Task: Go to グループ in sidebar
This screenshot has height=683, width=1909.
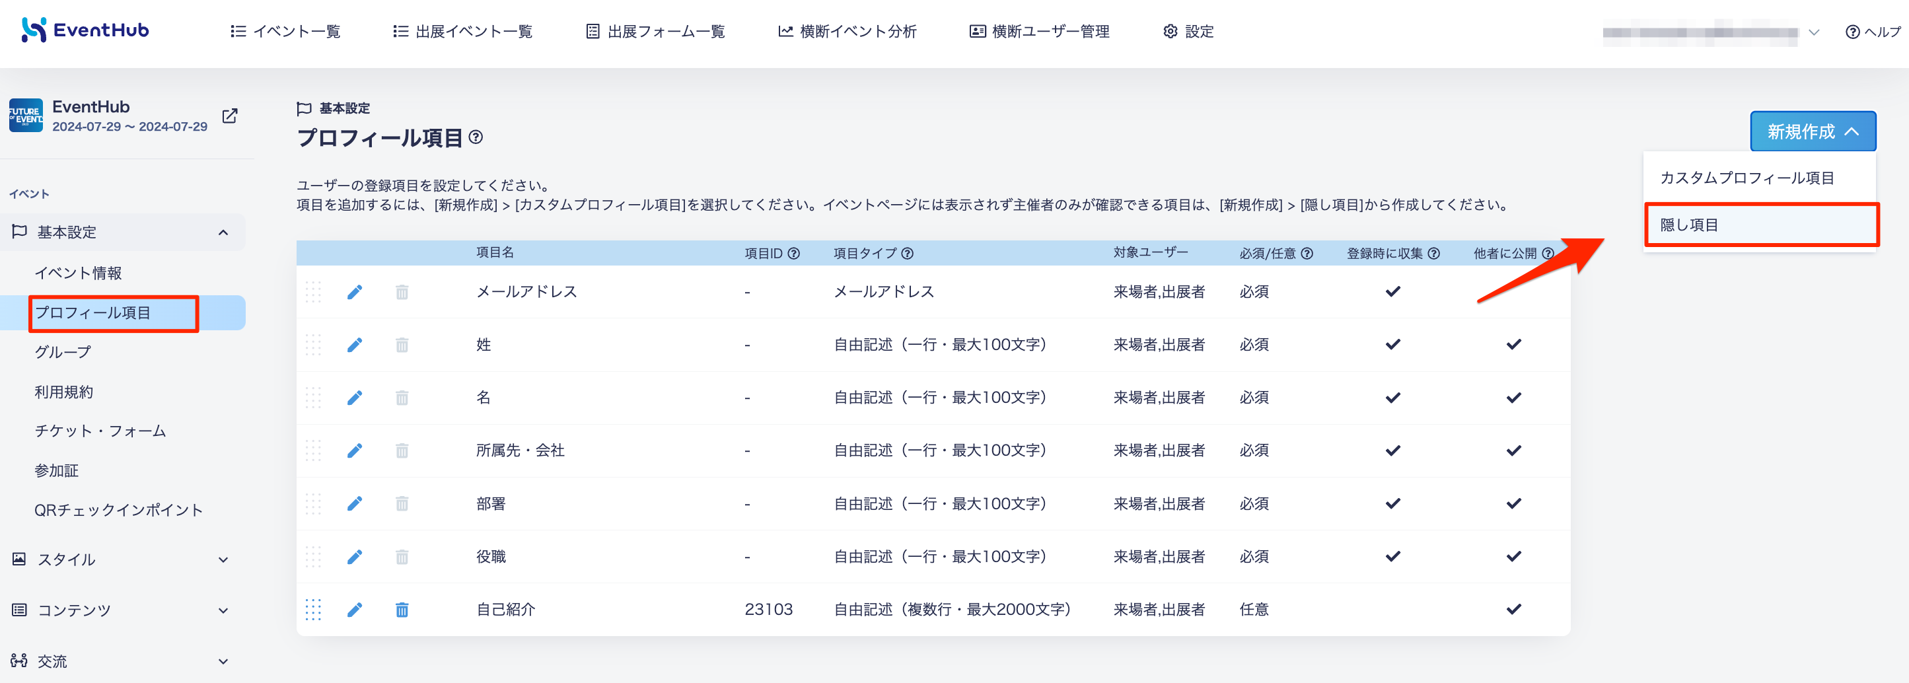Action: pos(63,353)
